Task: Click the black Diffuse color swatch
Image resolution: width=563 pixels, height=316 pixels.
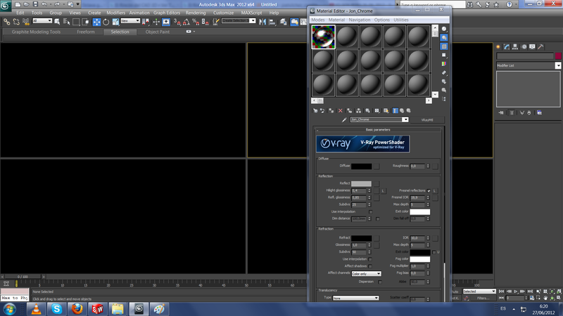Action: (x=361, y=166)
